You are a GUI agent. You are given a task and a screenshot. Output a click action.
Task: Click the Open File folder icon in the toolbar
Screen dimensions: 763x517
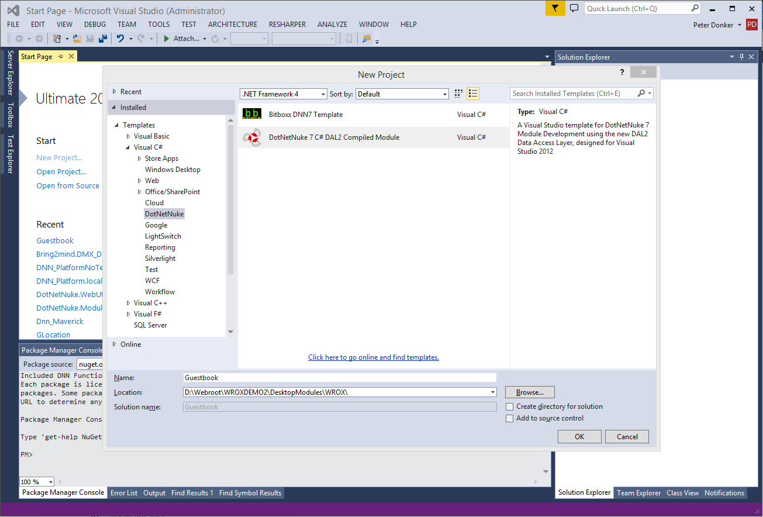(77, 39)
